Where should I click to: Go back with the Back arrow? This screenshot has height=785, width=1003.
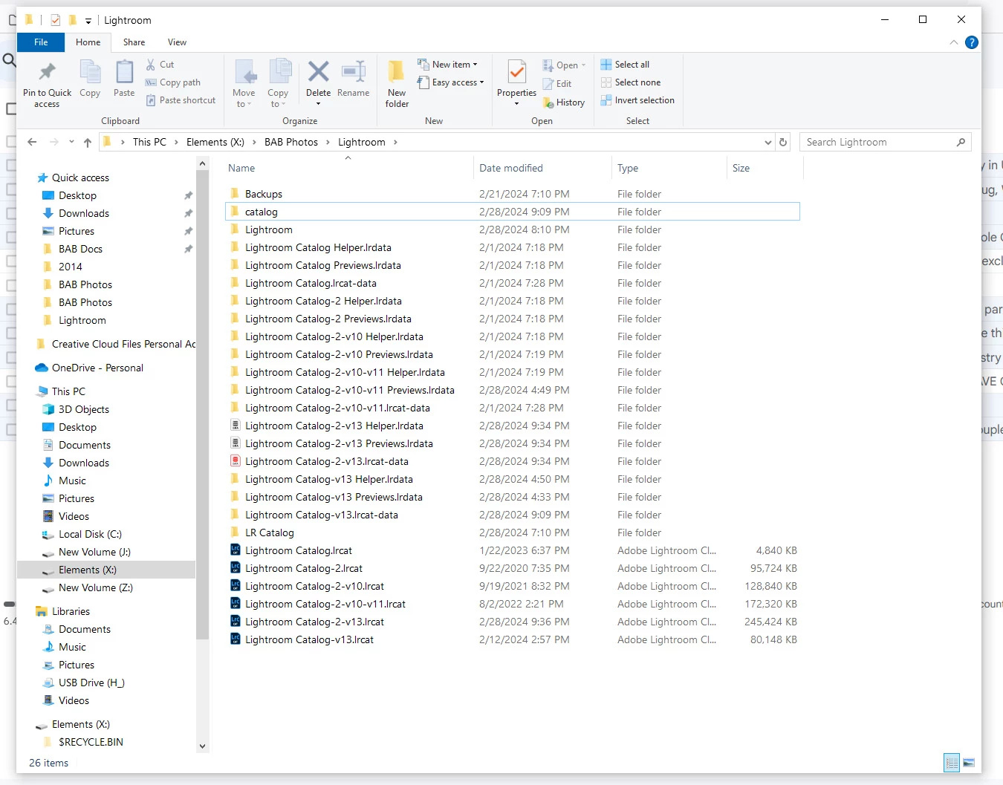click(x=32, y=142)
